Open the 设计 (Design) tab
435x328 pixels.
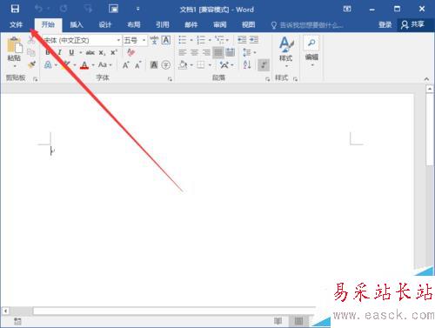tap(105, 24)
